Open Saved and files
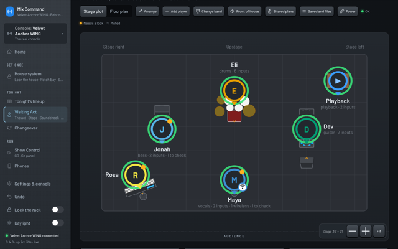 (x=317, y=11)
